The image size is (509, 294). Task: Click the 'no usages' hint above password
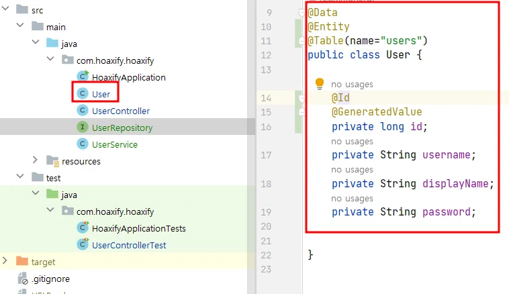[353, 198]
